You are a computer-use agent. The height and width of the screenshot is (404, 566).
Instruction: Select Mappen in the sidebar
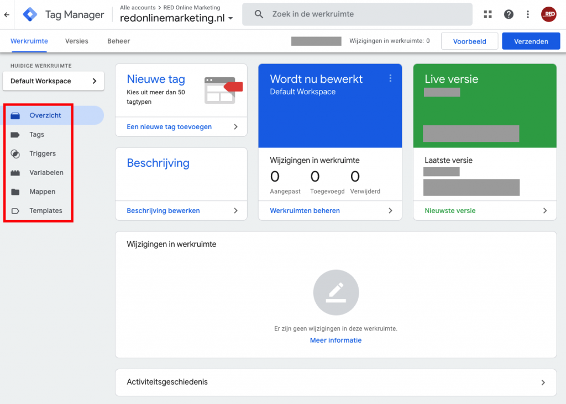[x=42, y=192]
